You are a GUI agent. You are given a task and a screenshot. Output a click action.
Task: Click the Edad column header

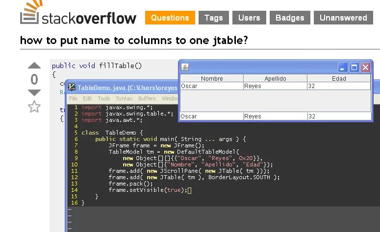(339, 78)
